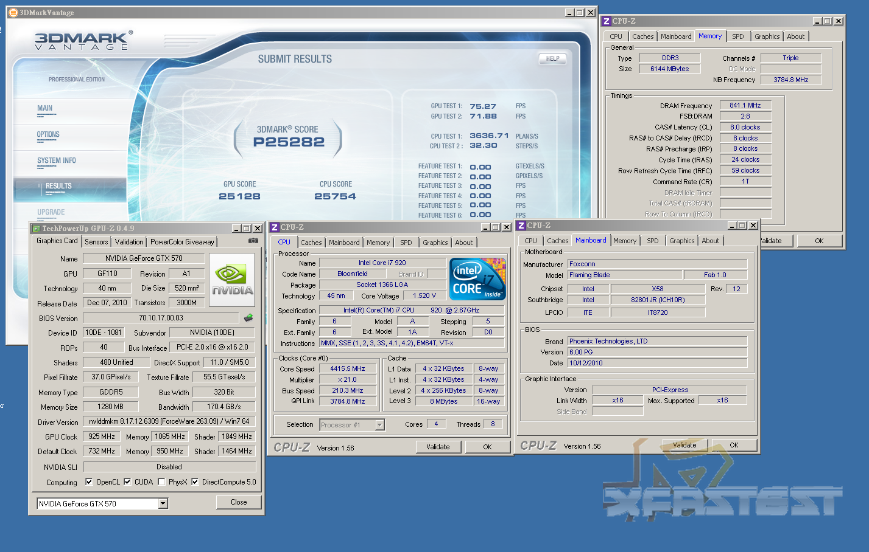Image resolution: width=869 pixels, height=552 pixels.
Task: Click the Intel Core i7 logo badge
Action: tap(478, 278)
